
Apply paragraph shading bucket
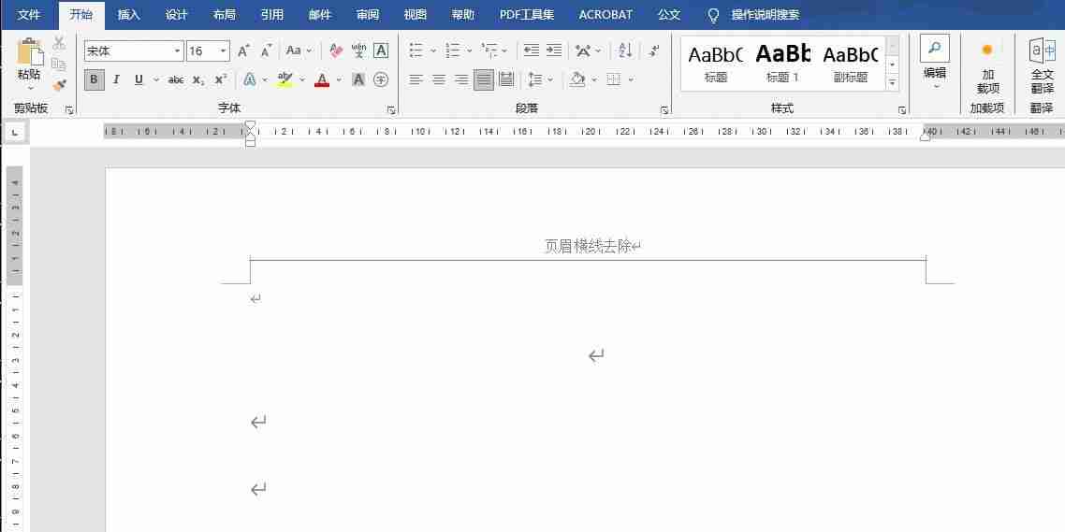[577, 80]
